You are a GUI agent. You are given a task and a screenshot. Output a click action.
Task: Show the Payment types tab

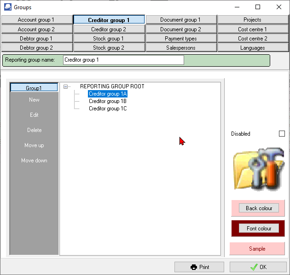click(181, 39)
